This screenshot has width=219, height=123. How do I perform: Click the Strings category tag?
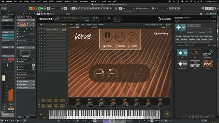coord(210,40)
